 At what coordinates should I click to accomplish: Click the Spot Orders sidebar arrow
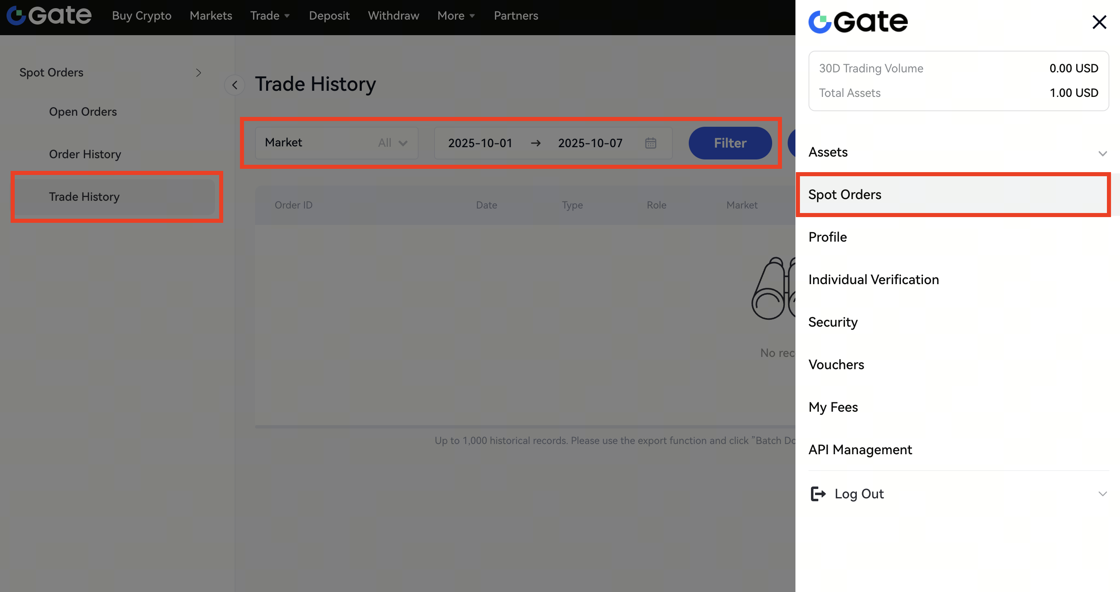pos(198,73)
